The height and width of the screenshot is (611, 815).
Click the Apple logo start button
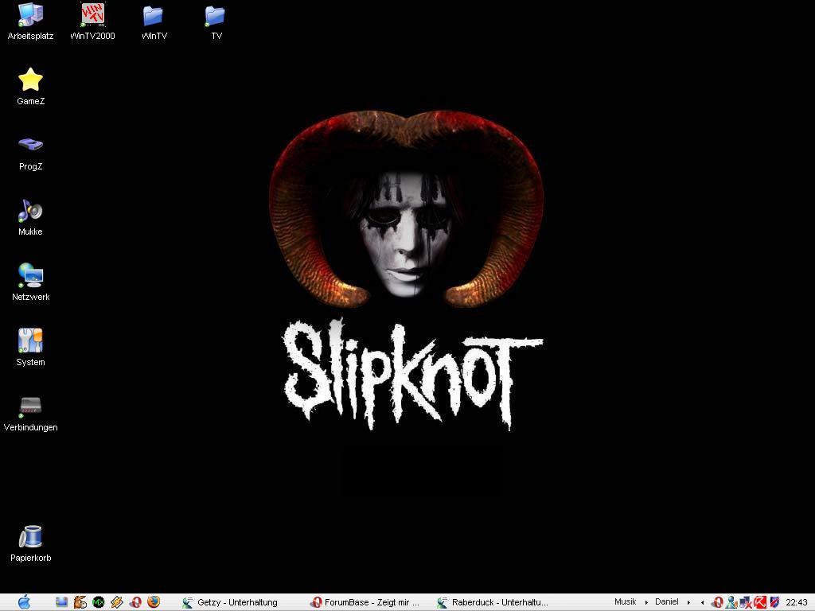tap(24, 602)
